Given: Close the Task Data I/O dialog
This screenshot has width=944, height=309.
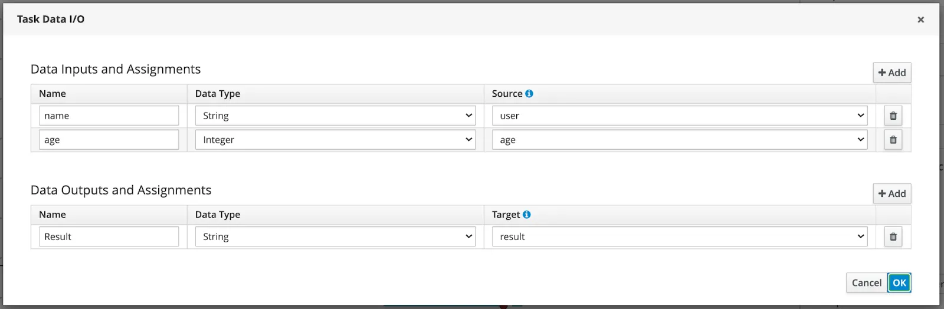Looking at the screenshot, I should pyautogui.click(x=920, y=19).
